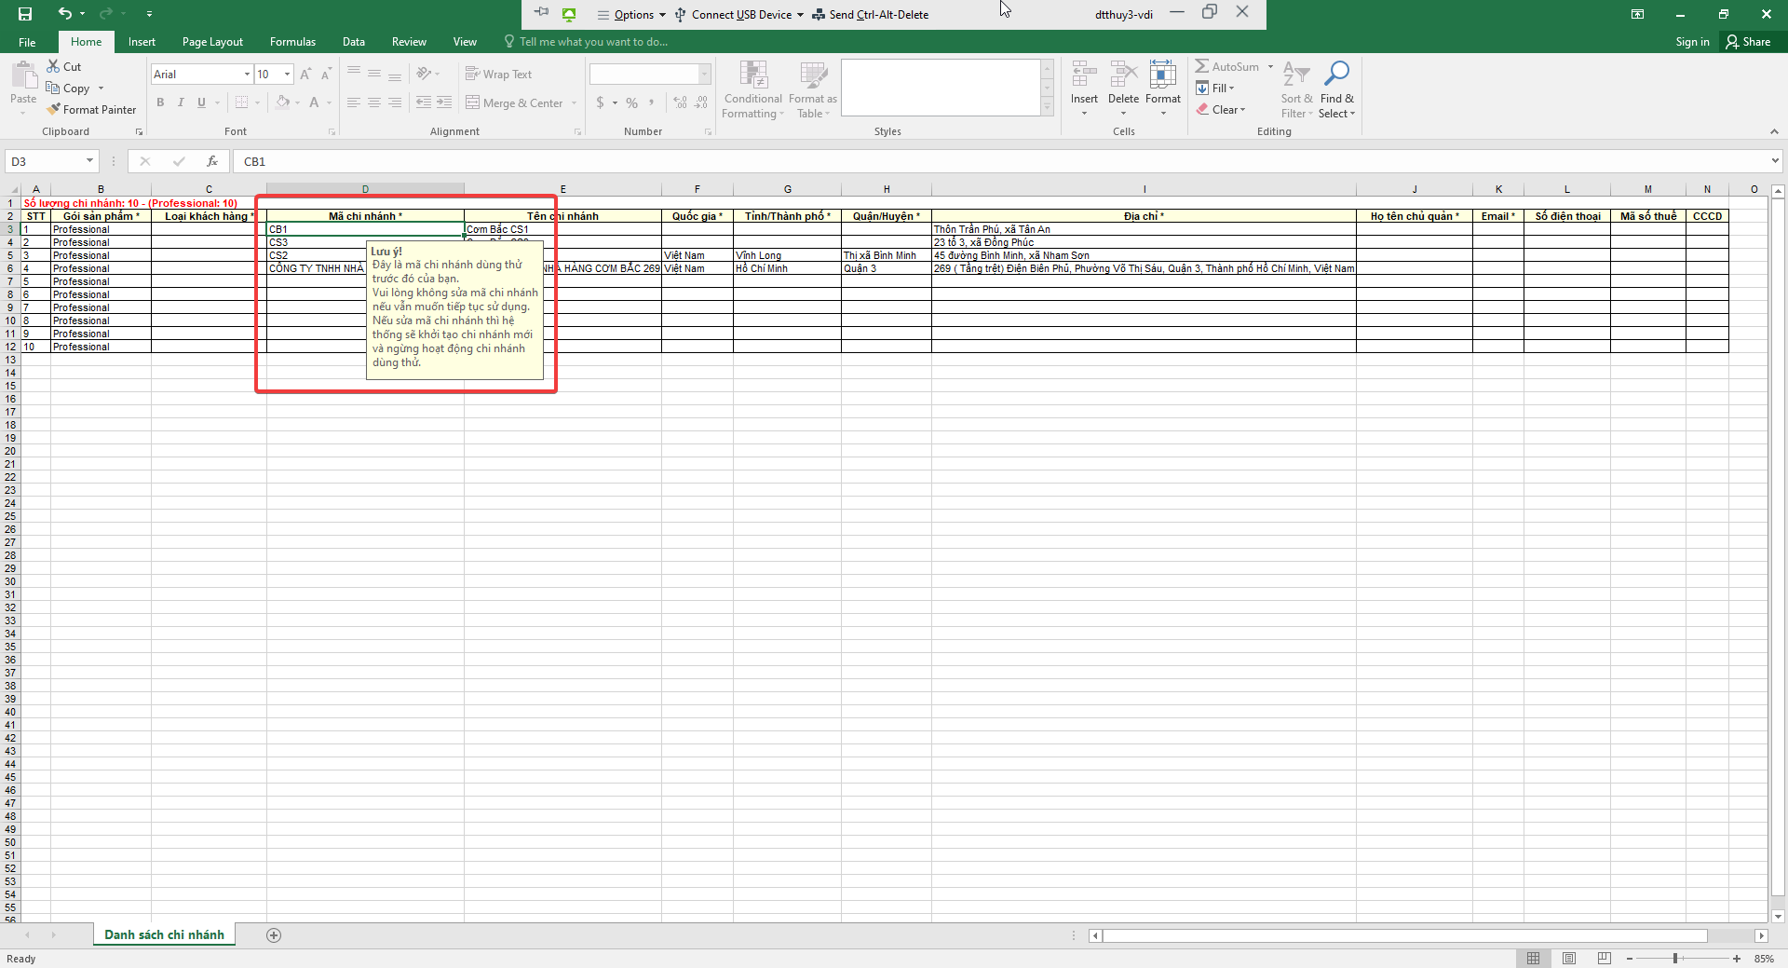Screen dimensions: 1788x968
Task: Increase indent in Alignment group
Action: click(444, 102)
